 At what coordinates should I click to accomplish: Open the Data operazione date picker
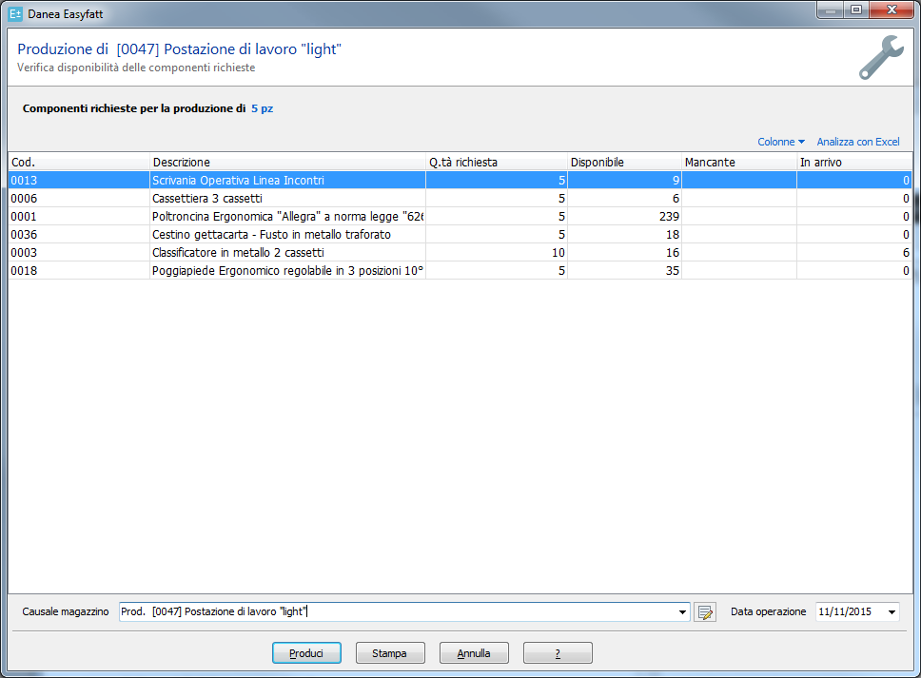tap(891, 612)
